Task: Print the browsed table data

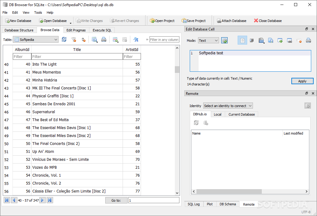Action: pos(104,39)
